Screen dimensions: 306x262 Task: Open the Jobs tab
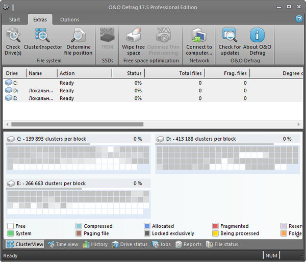161,244
